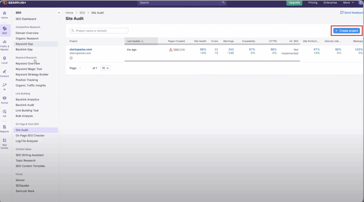Open the Ad sidebar icon
Viewport: 364px width, 202px height.
point(4,113)
